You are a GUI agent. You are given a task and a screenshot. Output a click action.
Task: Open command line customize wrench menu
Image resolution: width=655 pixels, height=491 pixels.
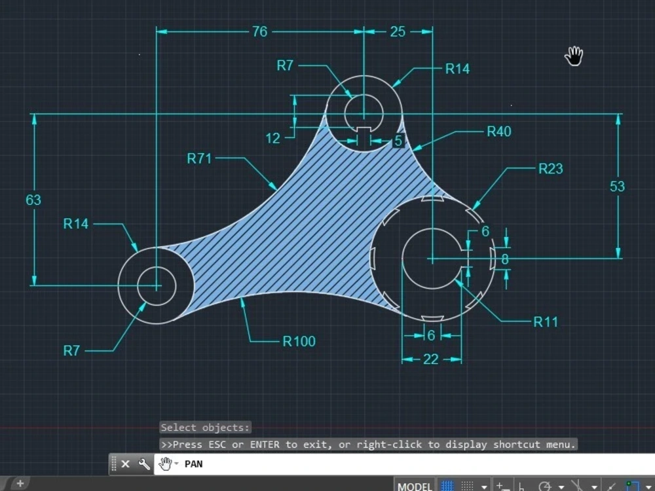[x=143, y=464]
